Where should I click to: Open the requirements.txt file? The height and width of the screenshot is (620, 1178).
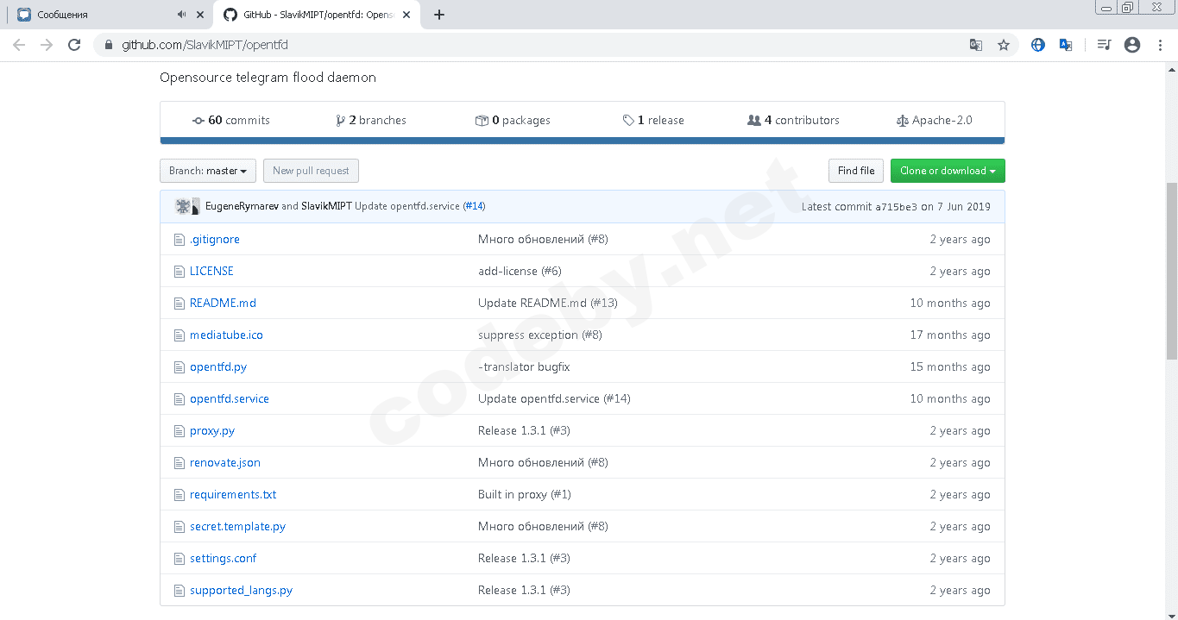click(233, 495)
